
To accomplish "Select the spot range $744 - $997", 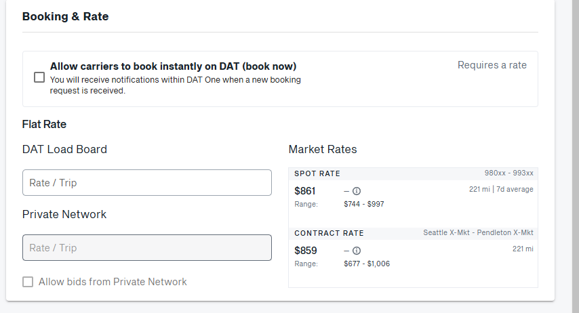I will 364,204.
